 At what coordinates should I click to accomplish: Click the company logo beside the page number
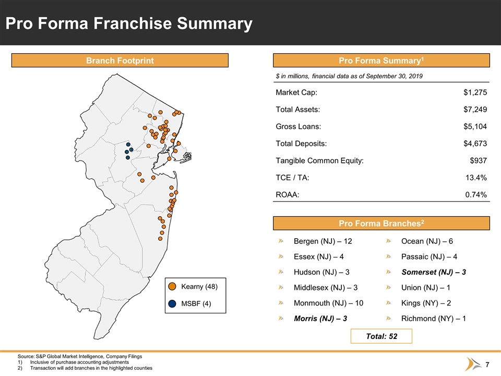pyautogui.click(x=473, y=365)
